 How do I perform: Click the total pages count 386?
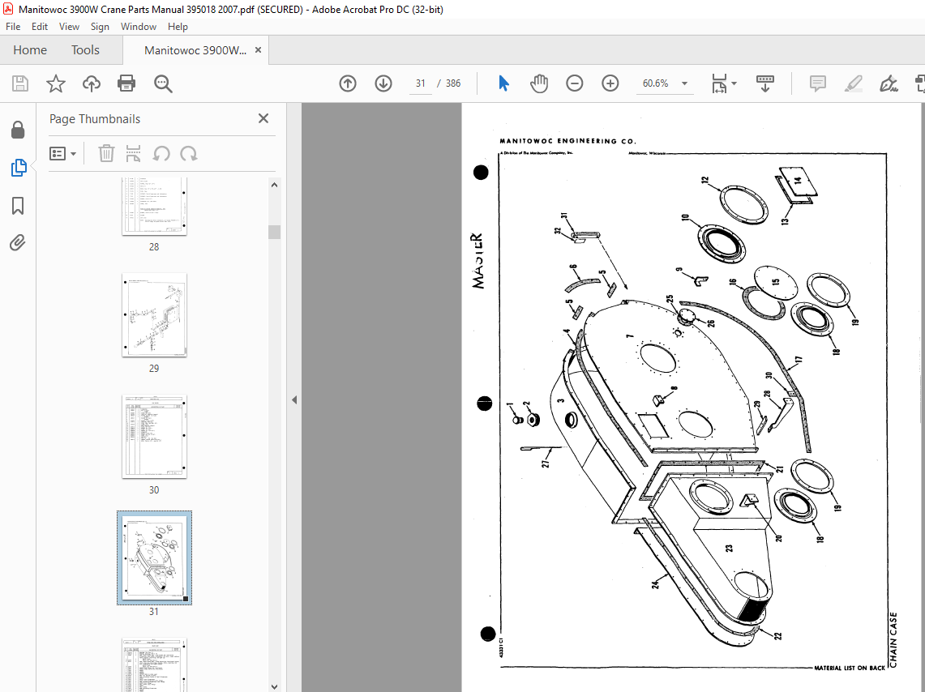tap(453, 83)
